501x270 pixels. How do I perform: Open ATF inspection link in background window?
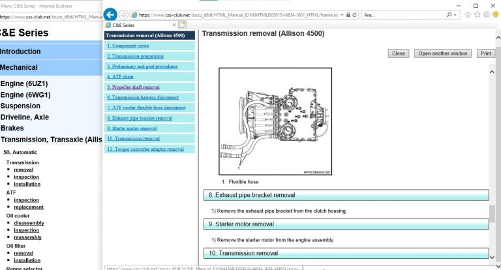(26, 200)
